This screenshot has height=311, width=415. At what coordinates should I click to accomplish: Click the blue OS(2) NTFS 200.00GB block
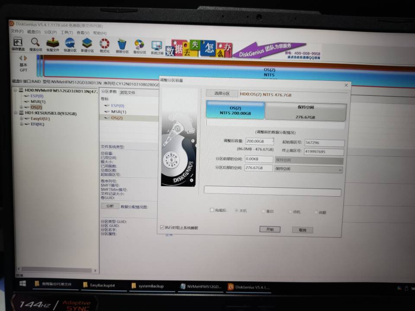pyautogui.click(x=235, y=110)
